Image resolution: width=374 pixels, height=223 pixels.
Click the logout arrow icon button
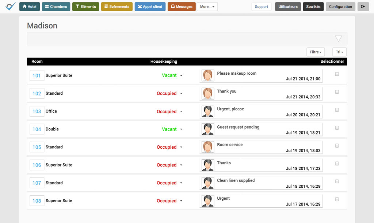coord(363,7)
